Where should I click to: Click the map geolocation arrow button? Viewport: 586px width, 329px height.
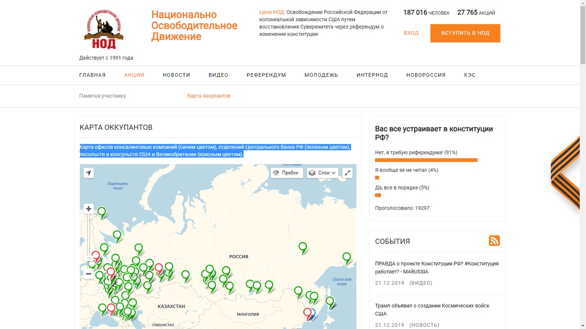pyautogui.click(x=88, y=173)
